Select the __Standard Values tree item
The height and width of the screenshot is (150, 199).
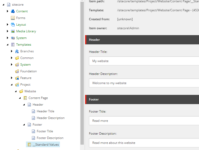pyautogui.click(x=46, y=145)
